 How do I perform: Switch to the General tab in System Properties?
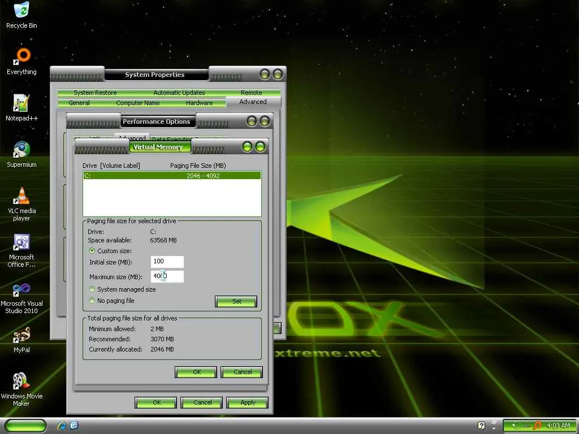click(79, 103)
